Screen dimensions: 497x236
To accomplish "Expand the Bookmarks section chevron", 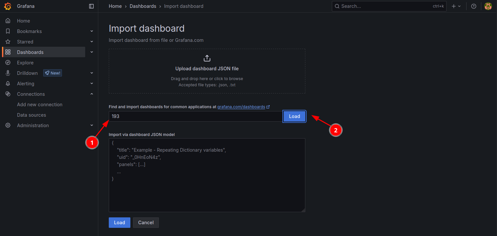I will tap(92, 31).
